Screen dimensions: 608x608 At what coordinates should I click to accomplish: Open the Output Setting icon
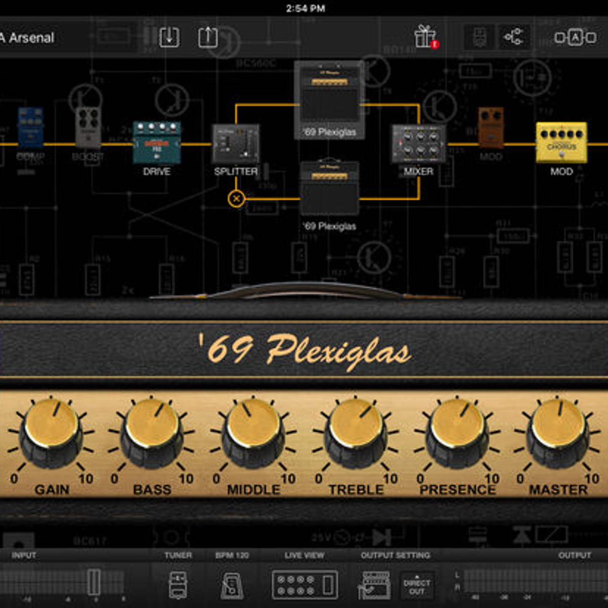[374, 585]
